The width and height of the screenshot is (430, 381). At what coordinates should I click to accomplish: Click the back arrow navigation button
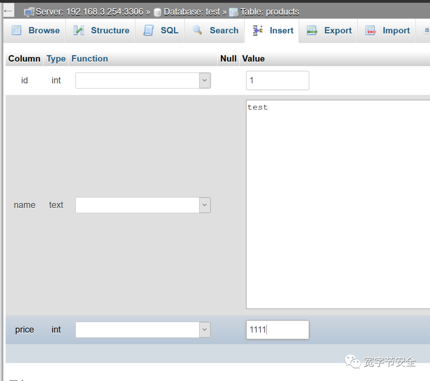(8, 11)
